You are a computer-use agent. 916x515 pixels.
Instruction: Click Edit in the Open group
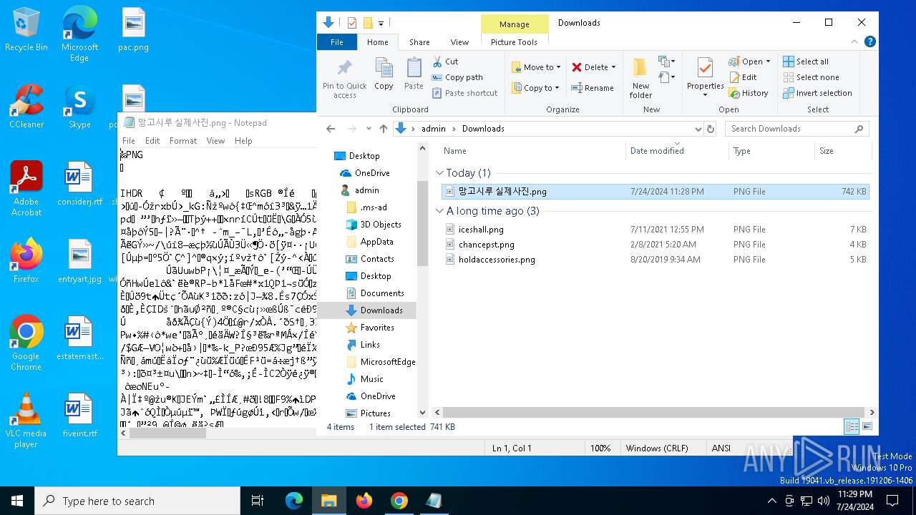743,77
